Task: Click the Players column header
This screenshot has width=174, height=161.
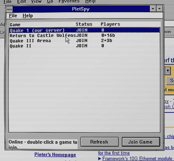Action: click(110, 24)
